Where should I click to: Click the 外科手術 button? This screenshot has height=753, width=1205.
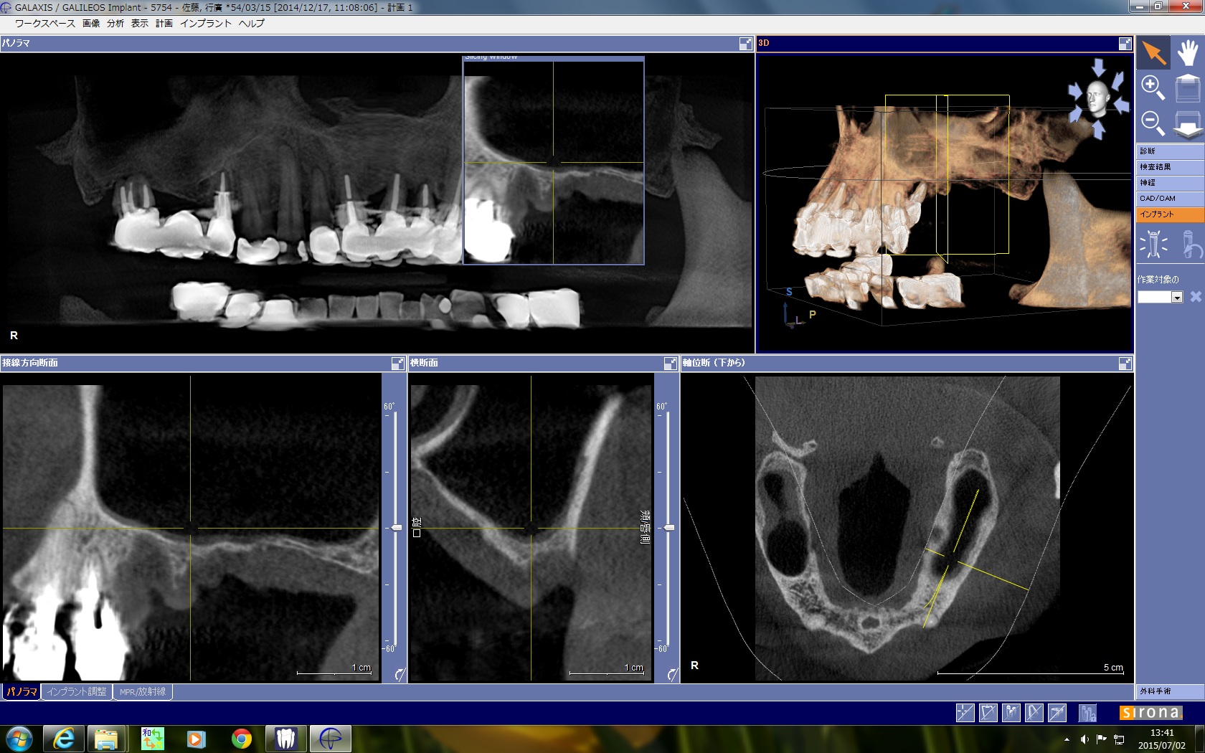coord(1170,691)
